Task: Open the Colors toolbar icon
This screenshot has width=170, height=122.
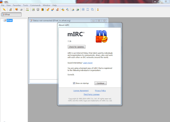Action: (42, 10)
